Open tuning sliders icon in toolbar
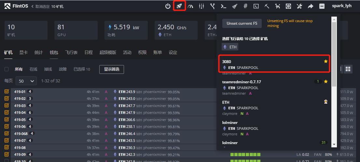This screenshot has width=360, height=162. [201, 6]
